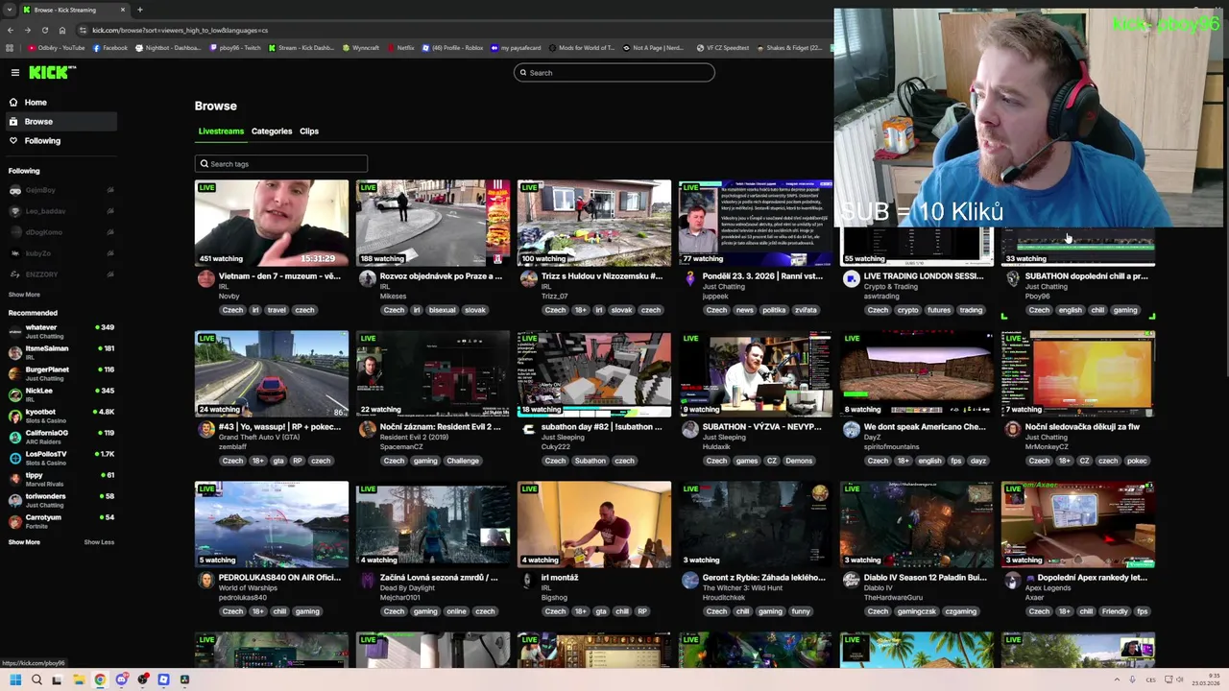The width and height of the screenshot is (1229, 691).
Task: Click LosPollosTV's avatar in Recommended
Action: (x=14, y=457)
